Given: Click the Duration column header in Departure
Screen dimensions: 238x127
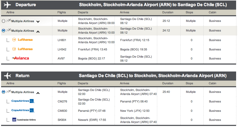Looking at the screenshot, I should point(168,13).
